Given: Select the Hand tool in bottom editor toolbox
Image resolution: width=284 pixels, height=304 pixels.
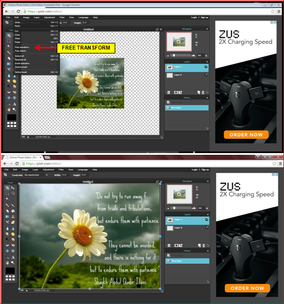Looking at the screenshot, I should [x=7, y=263].
